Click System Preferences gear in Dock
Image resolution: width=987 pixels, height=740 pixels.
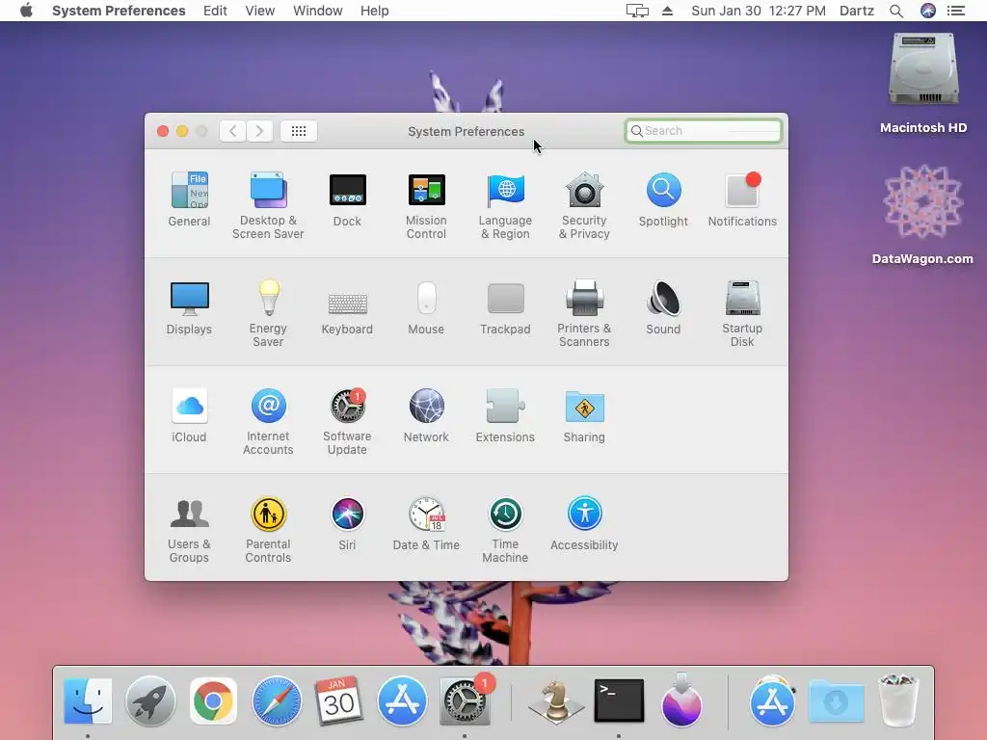466,701
